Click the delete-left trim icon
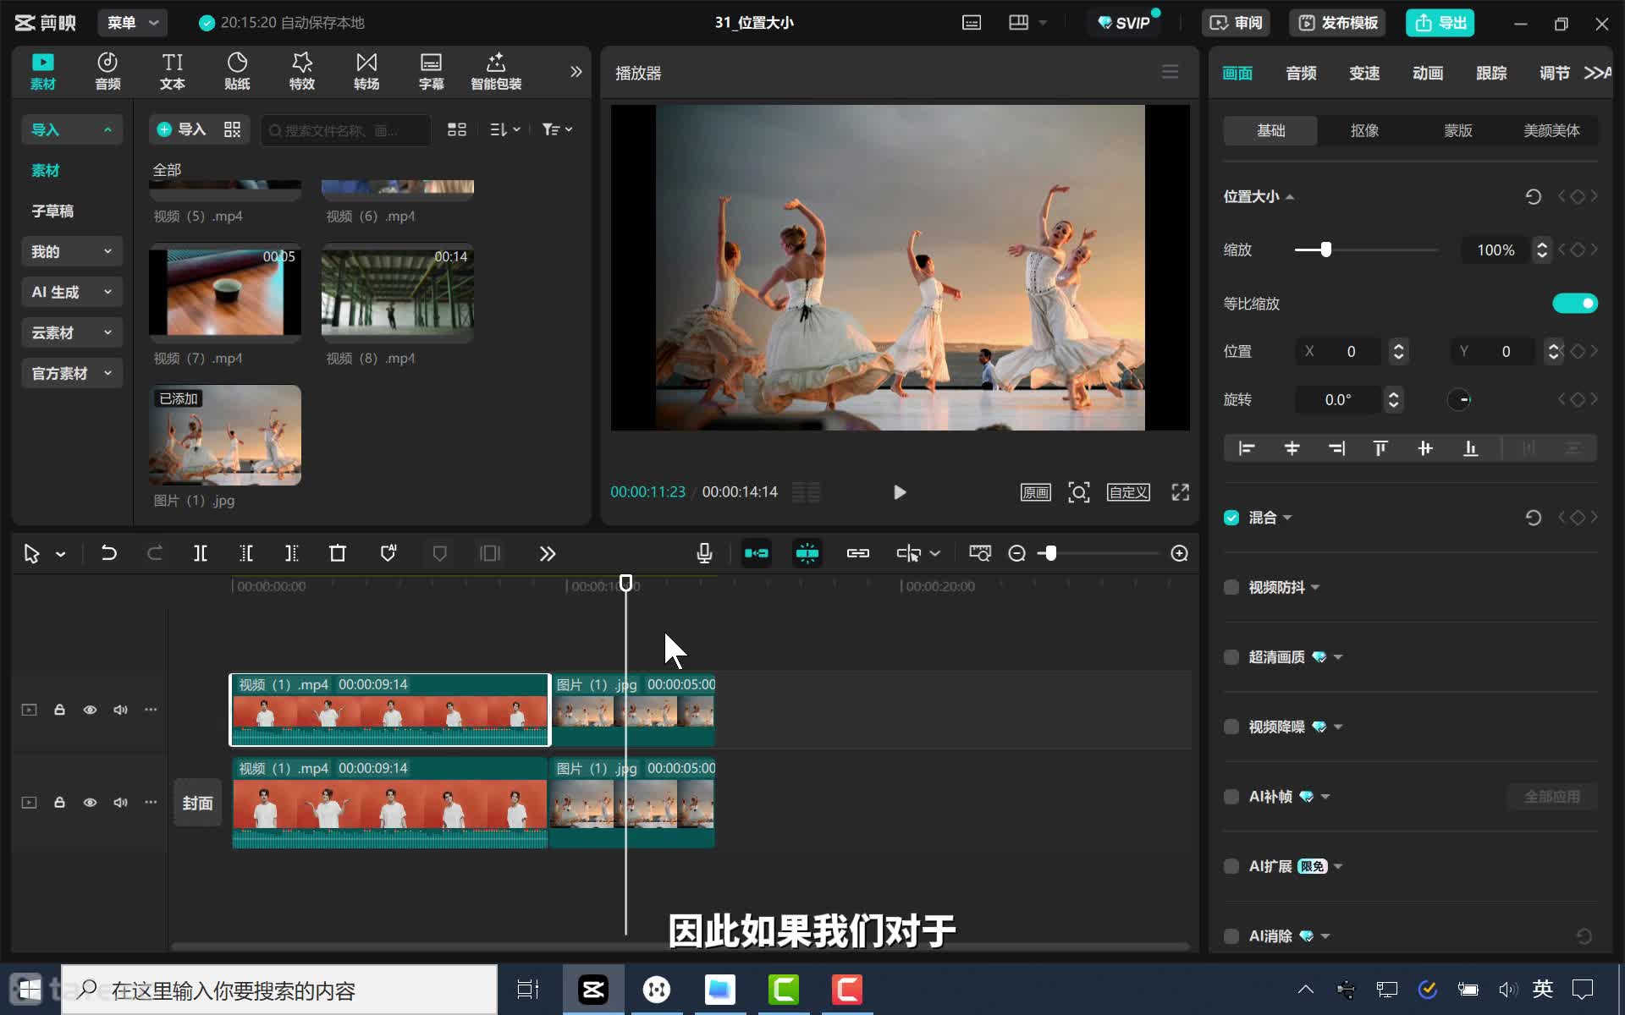This screenshot has height=1015, width=1625. (246, 553)
